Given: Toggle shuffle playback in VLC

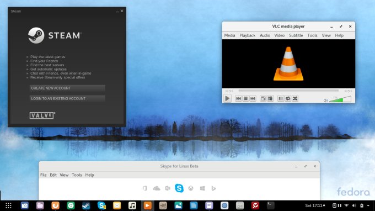Looking at the screenshot, I should tap(295, 98).
